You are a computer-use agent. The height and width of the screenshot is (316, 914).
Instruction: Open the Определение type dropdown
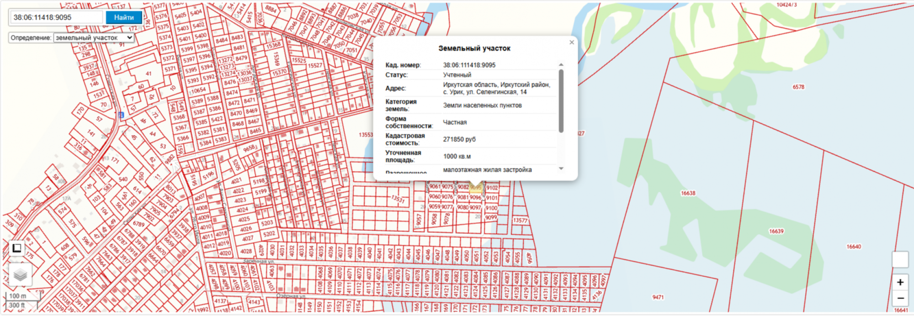click(x=94, y=38)
